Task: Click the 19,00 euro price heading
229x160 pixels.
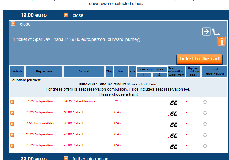Action: [x=33, y=15]
